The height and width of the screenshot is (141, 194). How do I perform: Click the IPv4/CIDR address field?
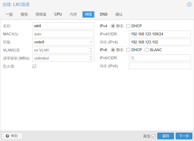pos(160,34)
